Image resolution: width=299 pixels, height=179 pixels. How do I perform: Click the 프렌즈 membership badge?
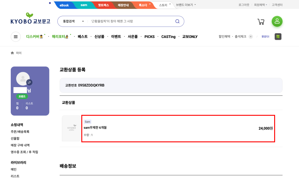pos(22,96)
